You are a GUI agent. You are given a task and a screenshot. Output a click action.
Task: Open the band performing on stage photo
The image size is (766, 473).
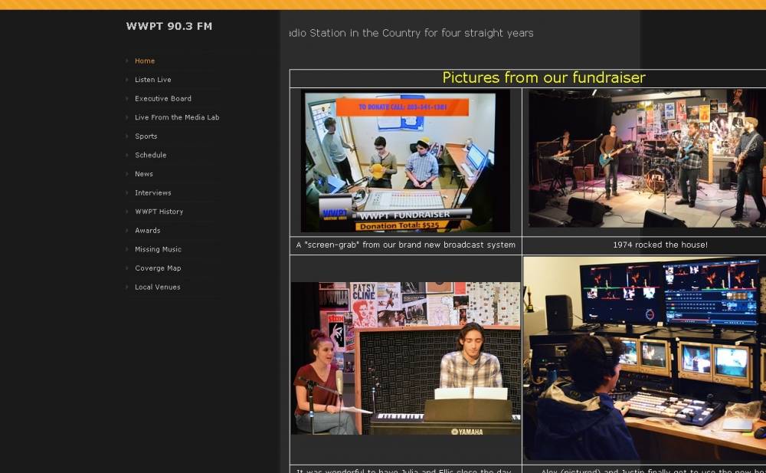pos(646,159)
